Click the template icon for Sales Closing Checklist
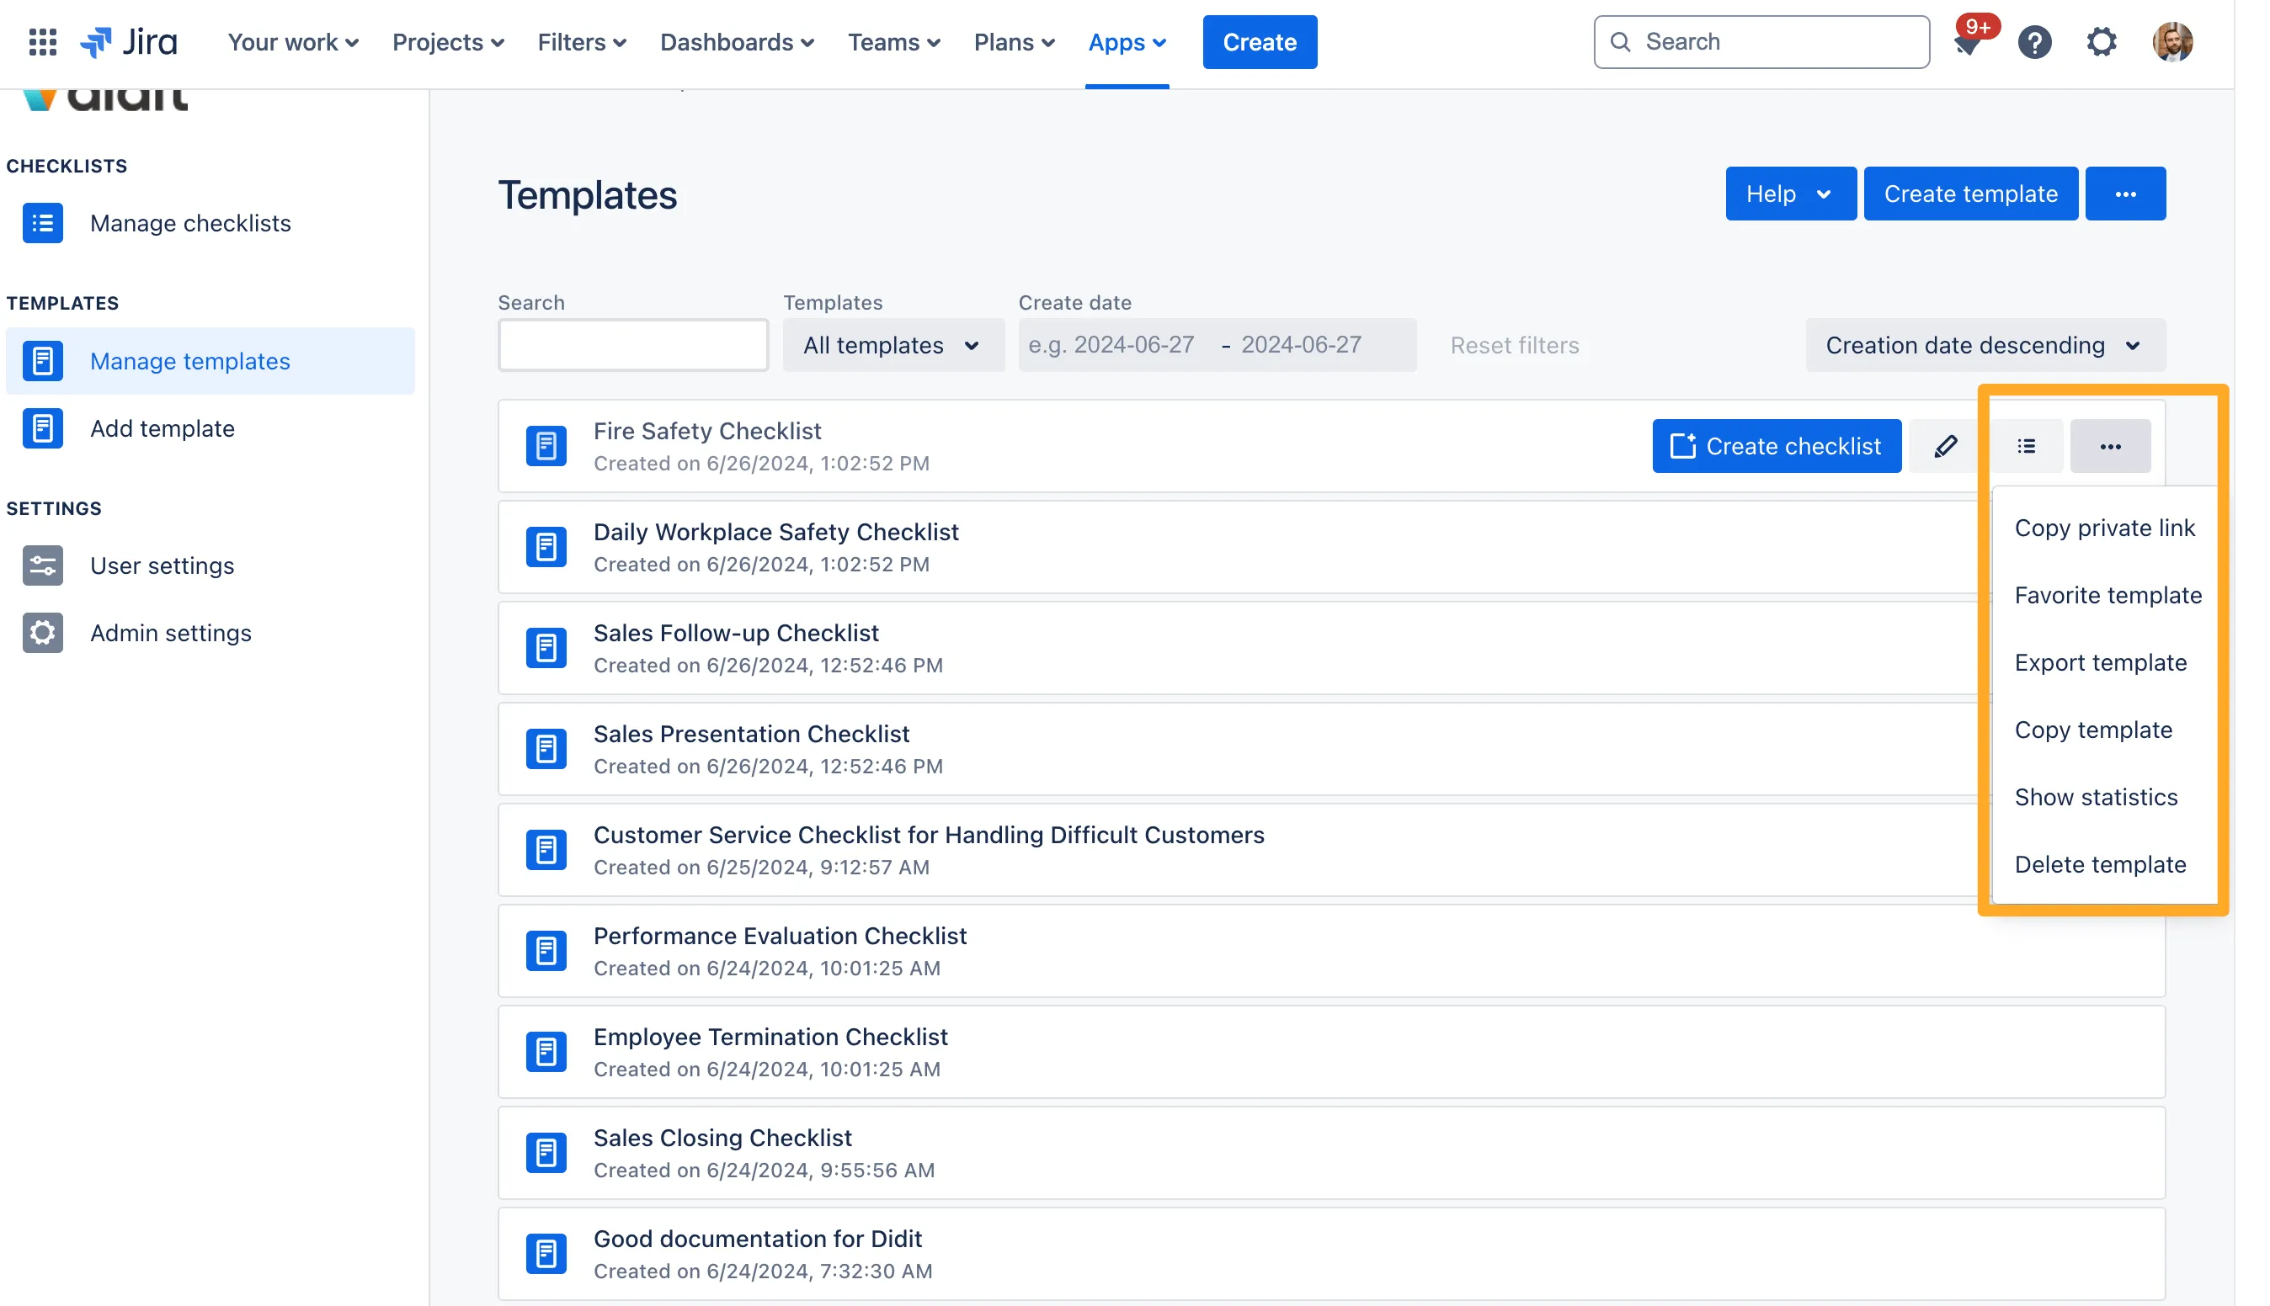The width and height of the screenshot is (2270, 1306). point(546,1153)
